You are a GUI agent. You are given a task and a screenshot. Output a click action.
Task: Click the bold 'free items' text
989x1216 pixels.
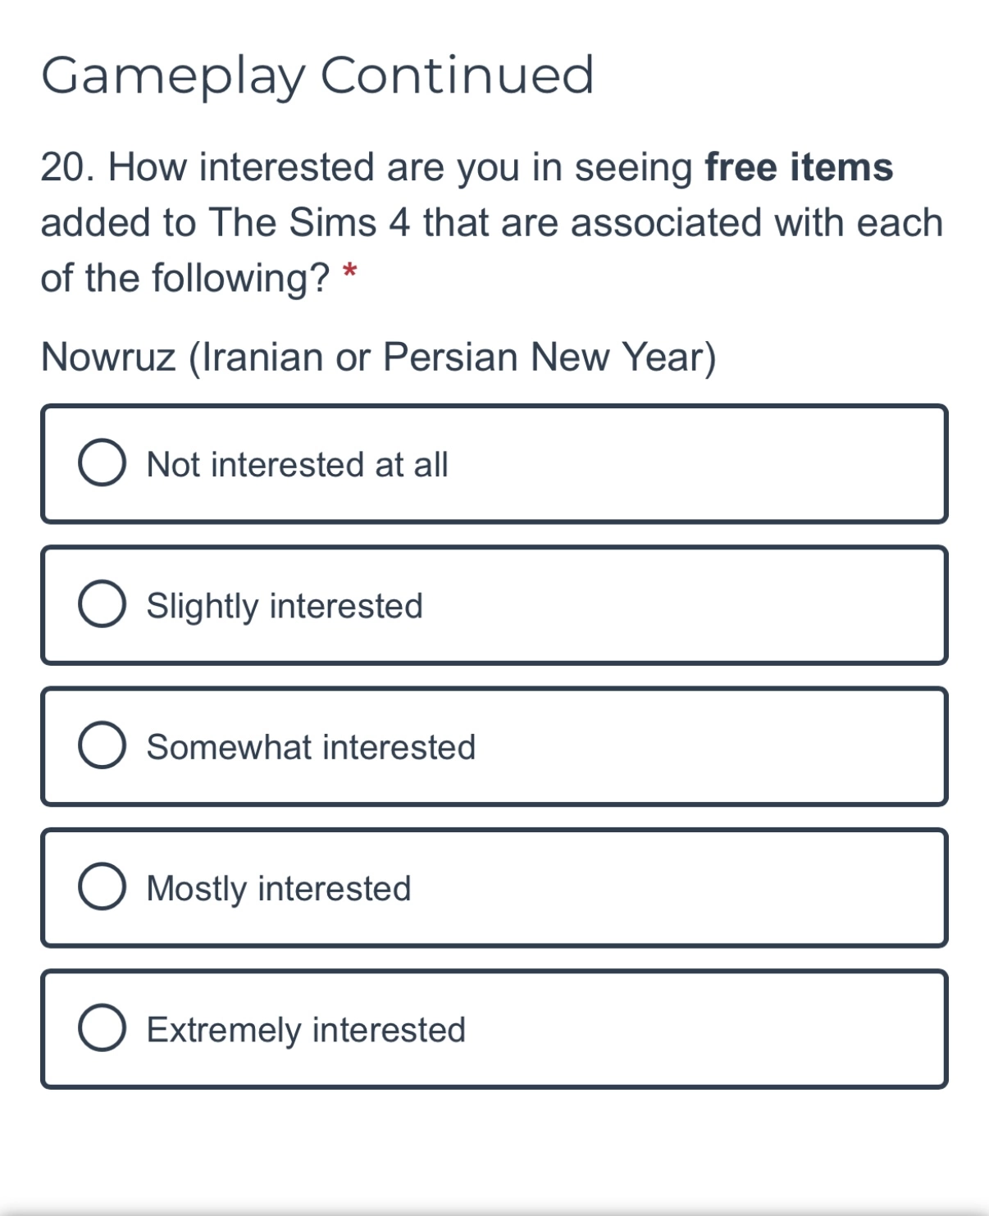coord(799,167)
